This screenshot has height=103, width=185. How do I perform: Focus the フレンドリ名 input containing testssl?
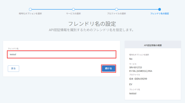61,54
